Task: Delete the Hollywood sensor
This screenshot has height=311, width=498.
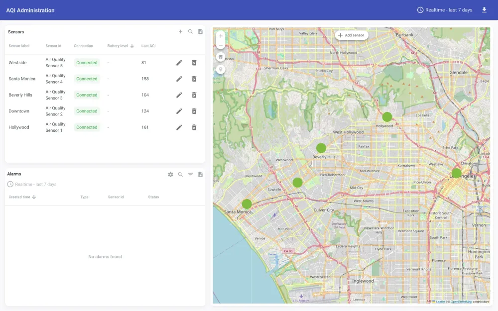Action: tap(194, 127)
